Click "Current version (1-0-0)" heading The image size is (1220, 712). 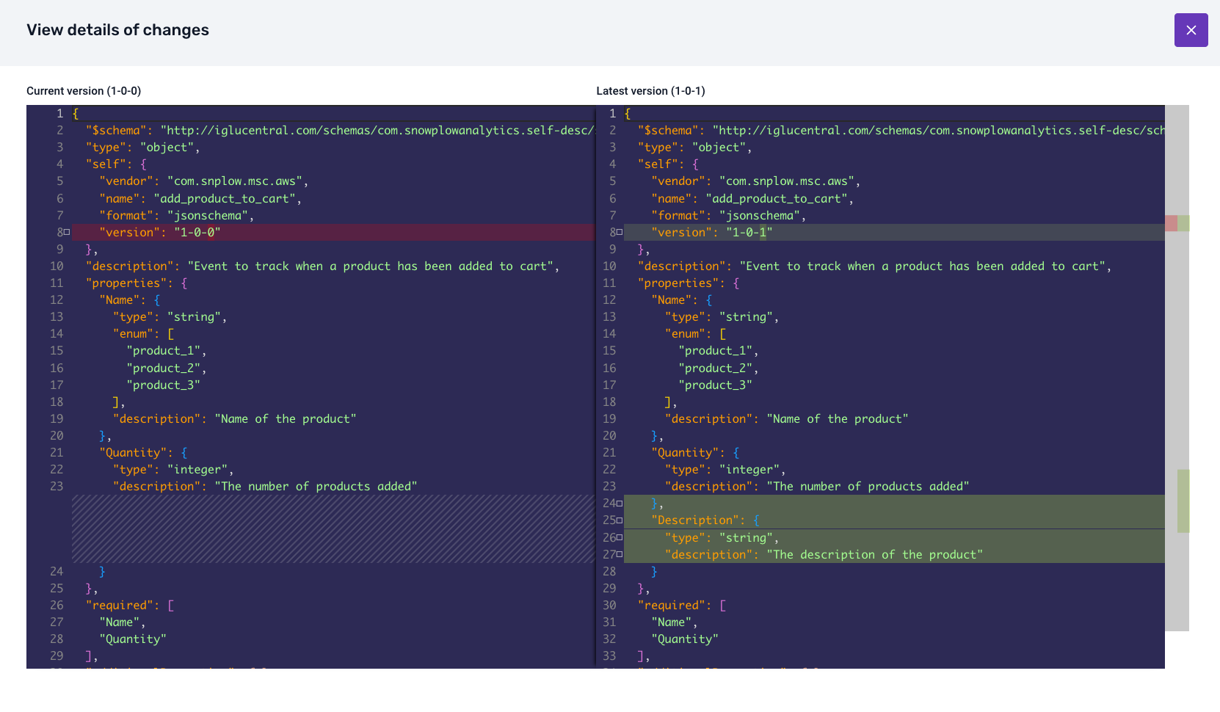(x=84, y=91)
